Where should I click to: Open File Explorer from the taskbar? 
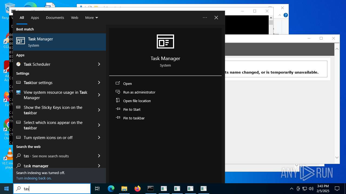(x=124, y=189)
